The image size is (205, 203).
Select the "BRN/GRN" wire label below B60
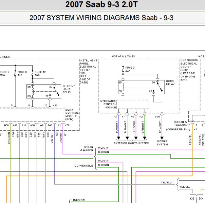pyautogui.click(x=9, y=138)
